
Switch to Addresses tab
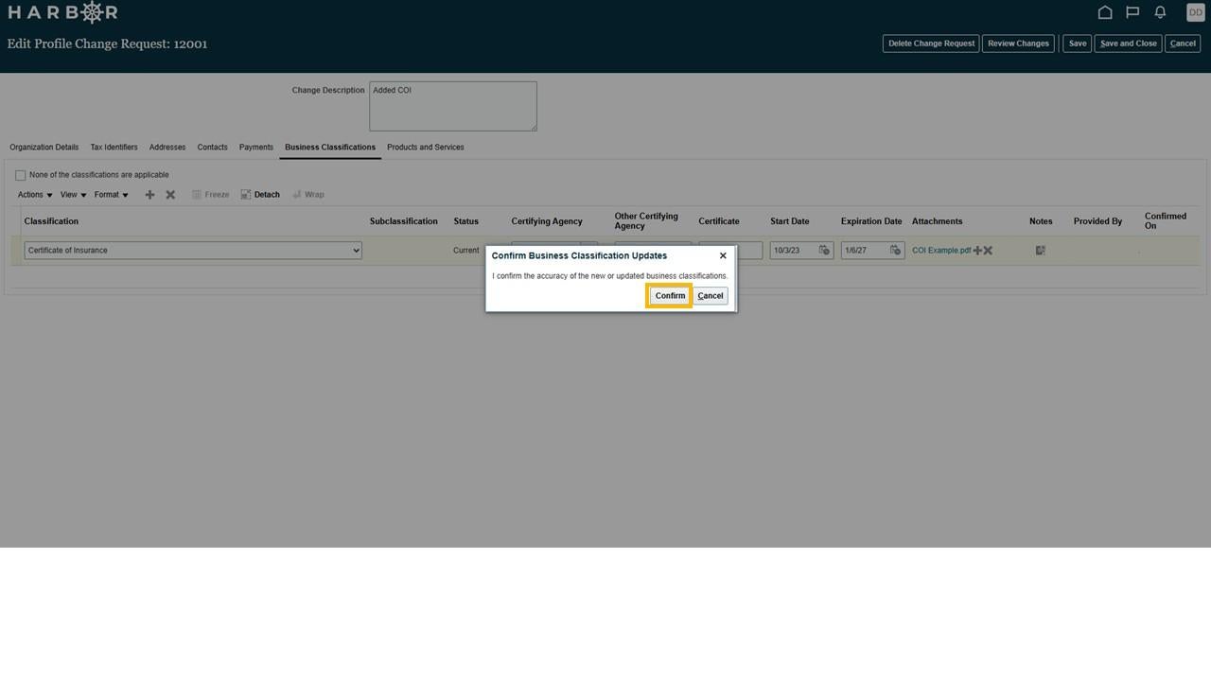tap(167, 148)
